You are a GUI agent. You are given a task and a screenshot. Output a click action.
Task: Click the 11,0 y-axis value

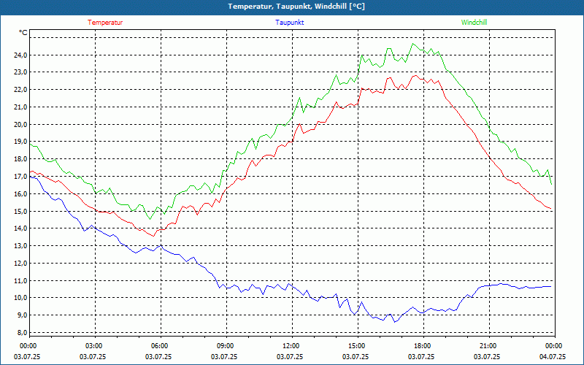(20, 280)
